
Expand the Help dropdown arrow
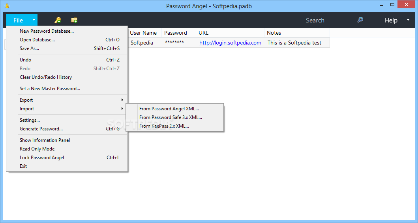[x=408, y=20]
